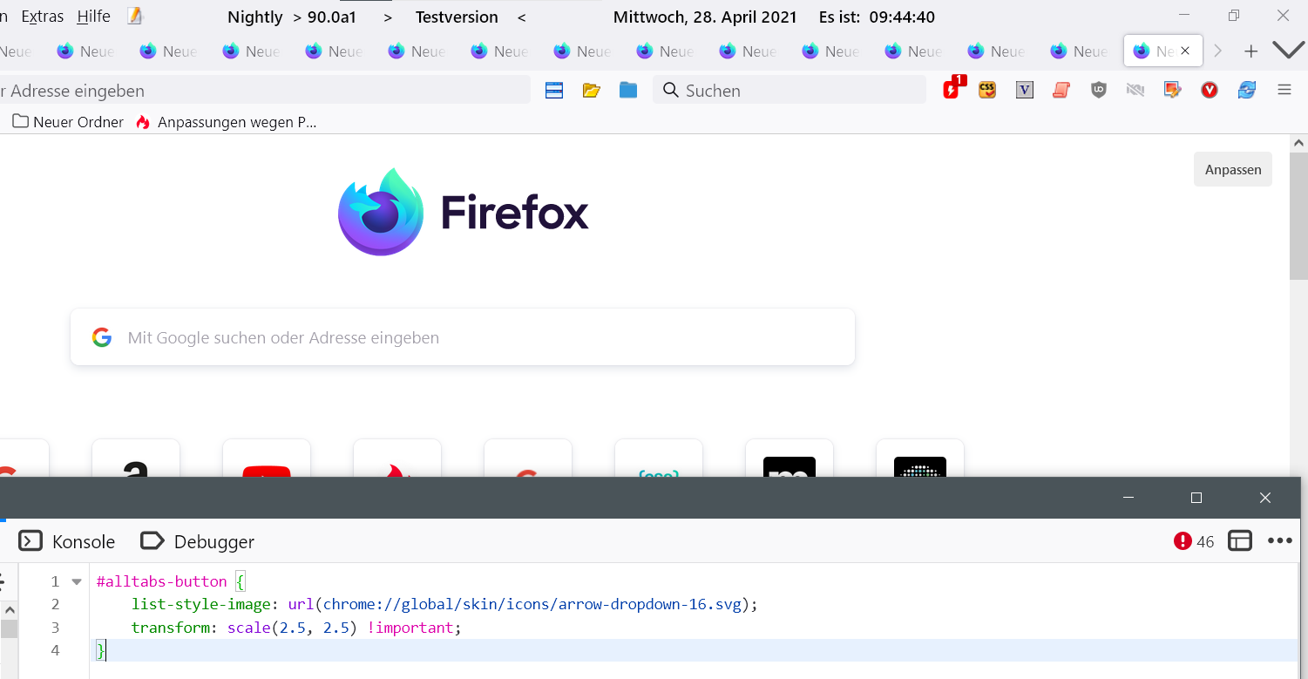Click the page scrollbar up arrow

1299,143
